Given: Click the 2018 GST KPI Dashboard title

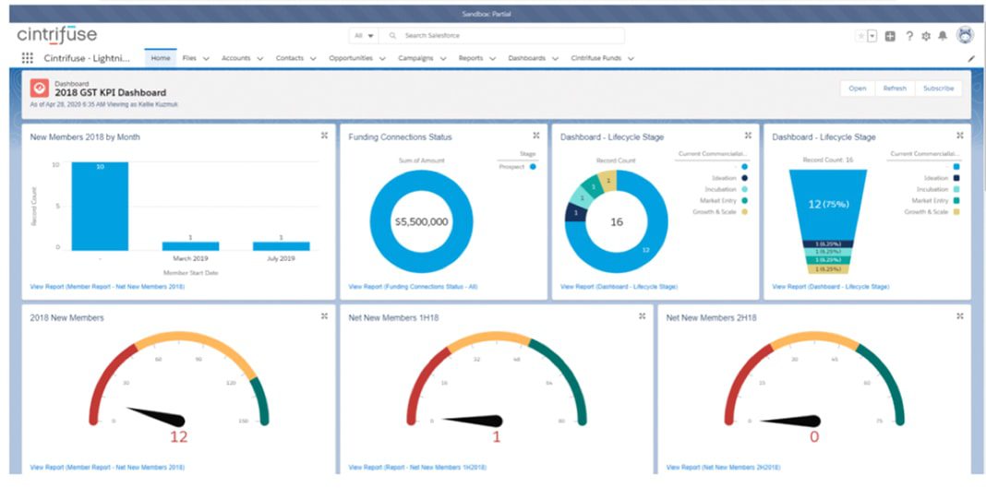Looking at the screenshot, I should [111, 93].
